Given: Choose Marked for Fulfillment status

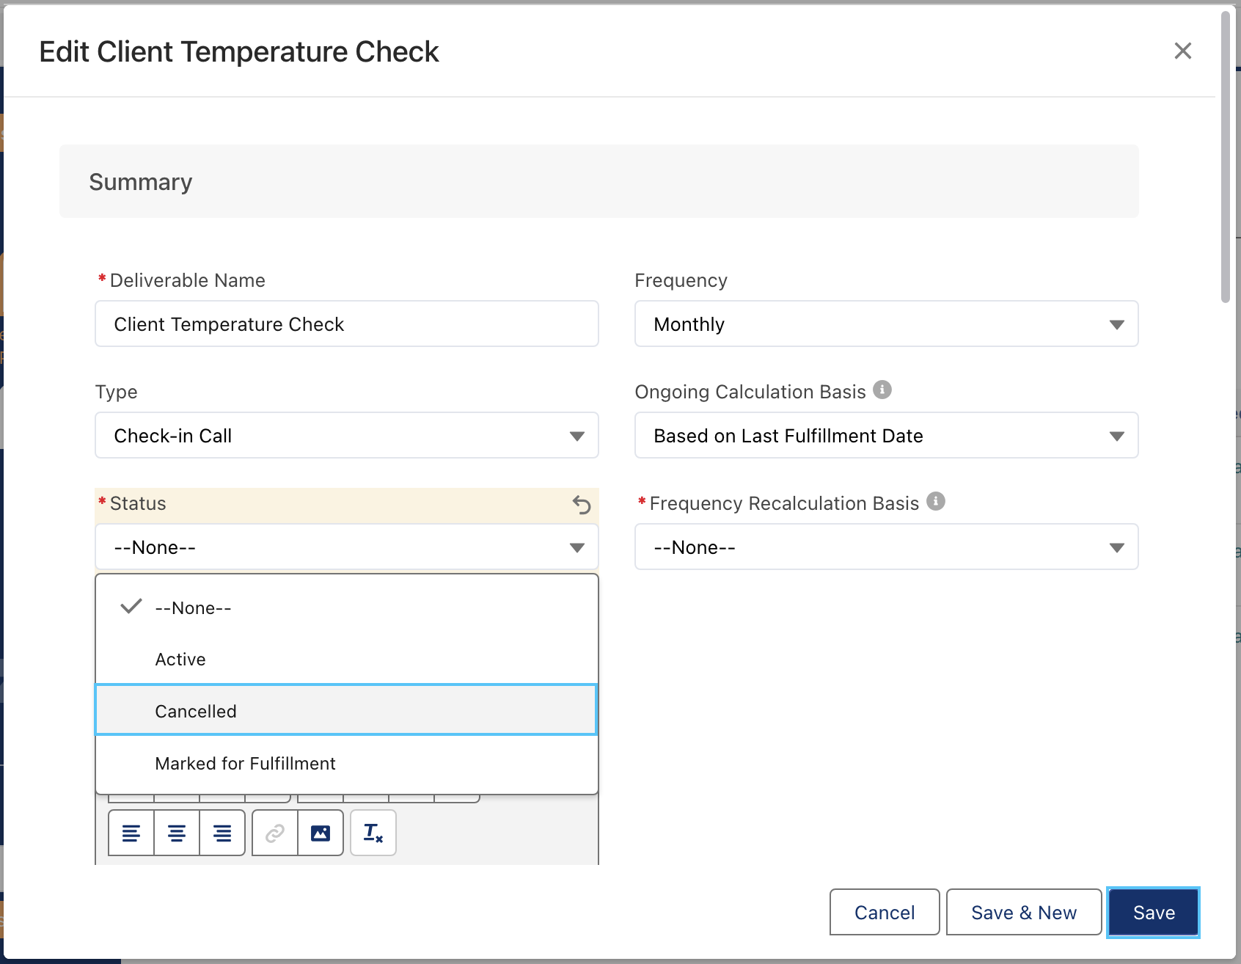Looking at the screenshot, I should [x=347, y=763].
